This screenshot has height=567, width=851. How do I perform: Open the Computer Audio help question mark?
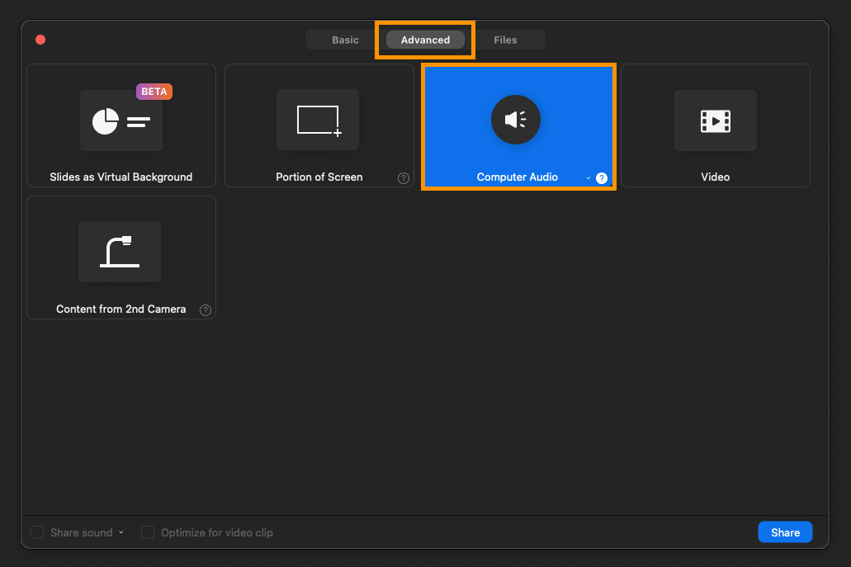click(x=602, y=178)
